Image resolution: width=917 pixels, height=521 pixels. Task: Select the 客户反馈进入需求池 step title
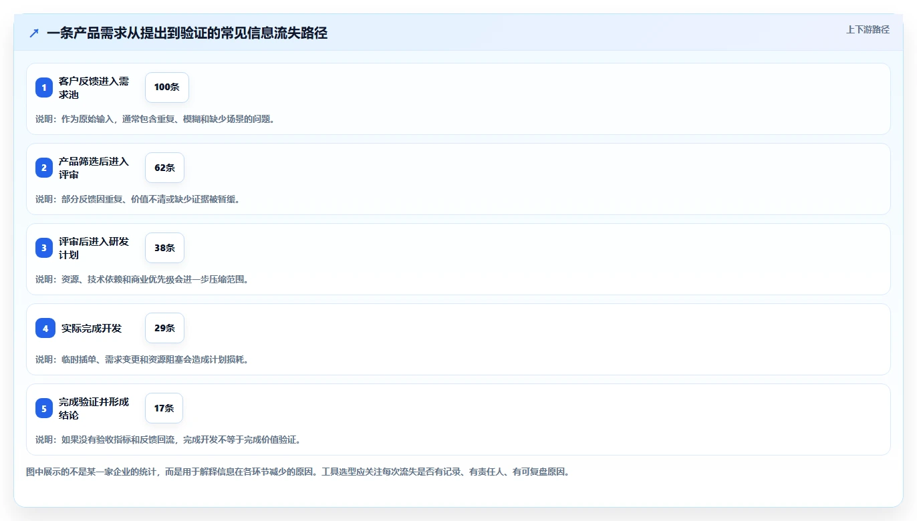tap(94, 88)
